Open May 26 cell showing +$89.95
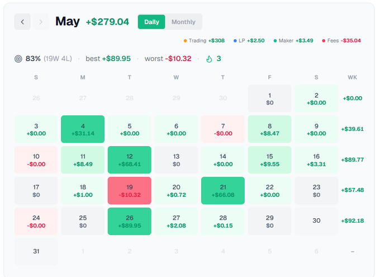This screenshot has height=277, width=380. (x=130, y=222)
